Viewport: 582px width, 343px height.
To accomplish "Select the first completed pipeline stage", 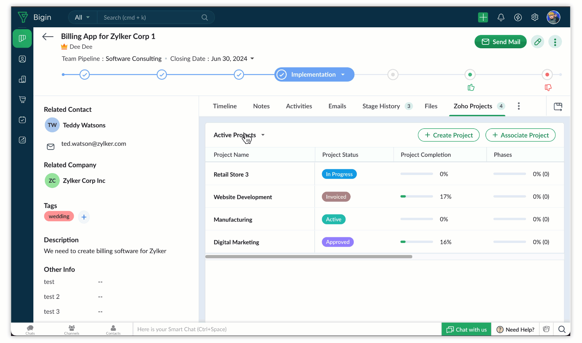I will (85, 75).
